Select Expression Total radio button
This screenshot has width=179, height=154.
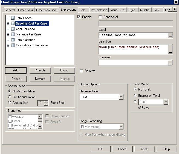coord(135,95)
